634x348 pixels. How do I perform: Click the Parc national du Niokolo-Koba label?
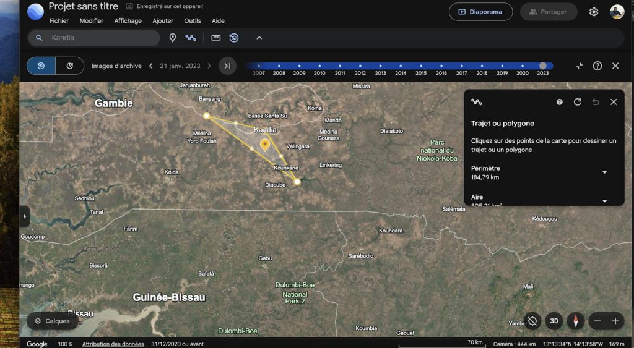437,150
